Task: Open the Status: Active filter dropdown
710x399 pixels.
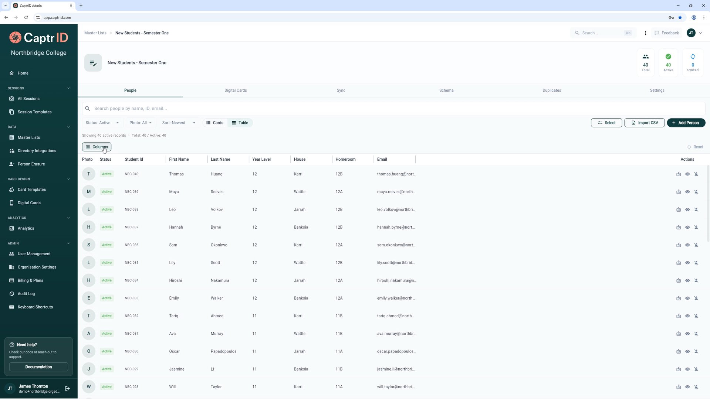Action: pyautogui.click(x=102, y=123)
